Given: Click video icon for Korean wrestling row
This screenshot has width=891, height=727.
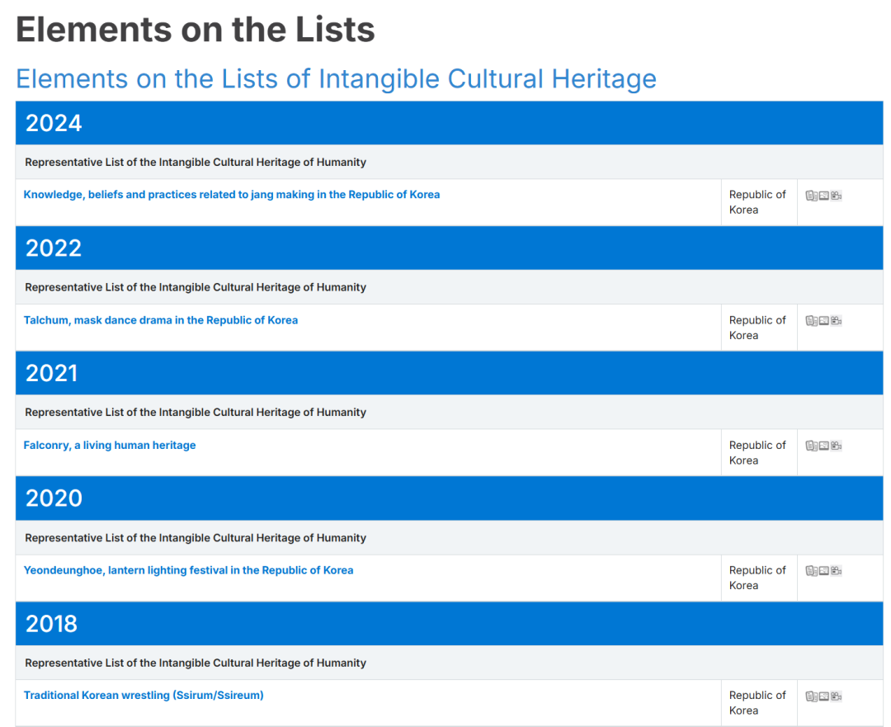Looking at the screenshot, I should click(836, 696).
